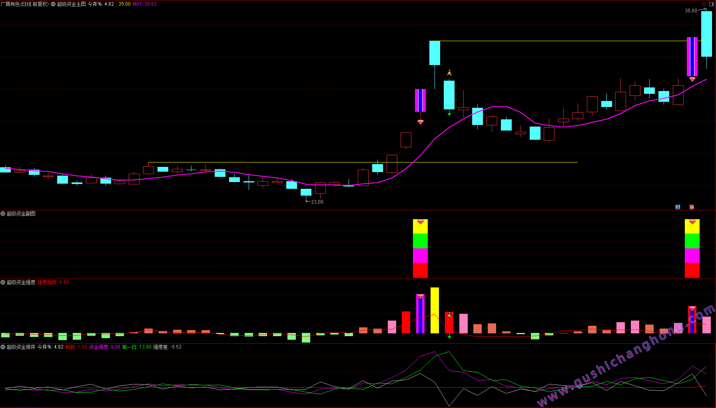Click the 超级资金主图 indicator name
Screen dimensions: 716x408
72,4
